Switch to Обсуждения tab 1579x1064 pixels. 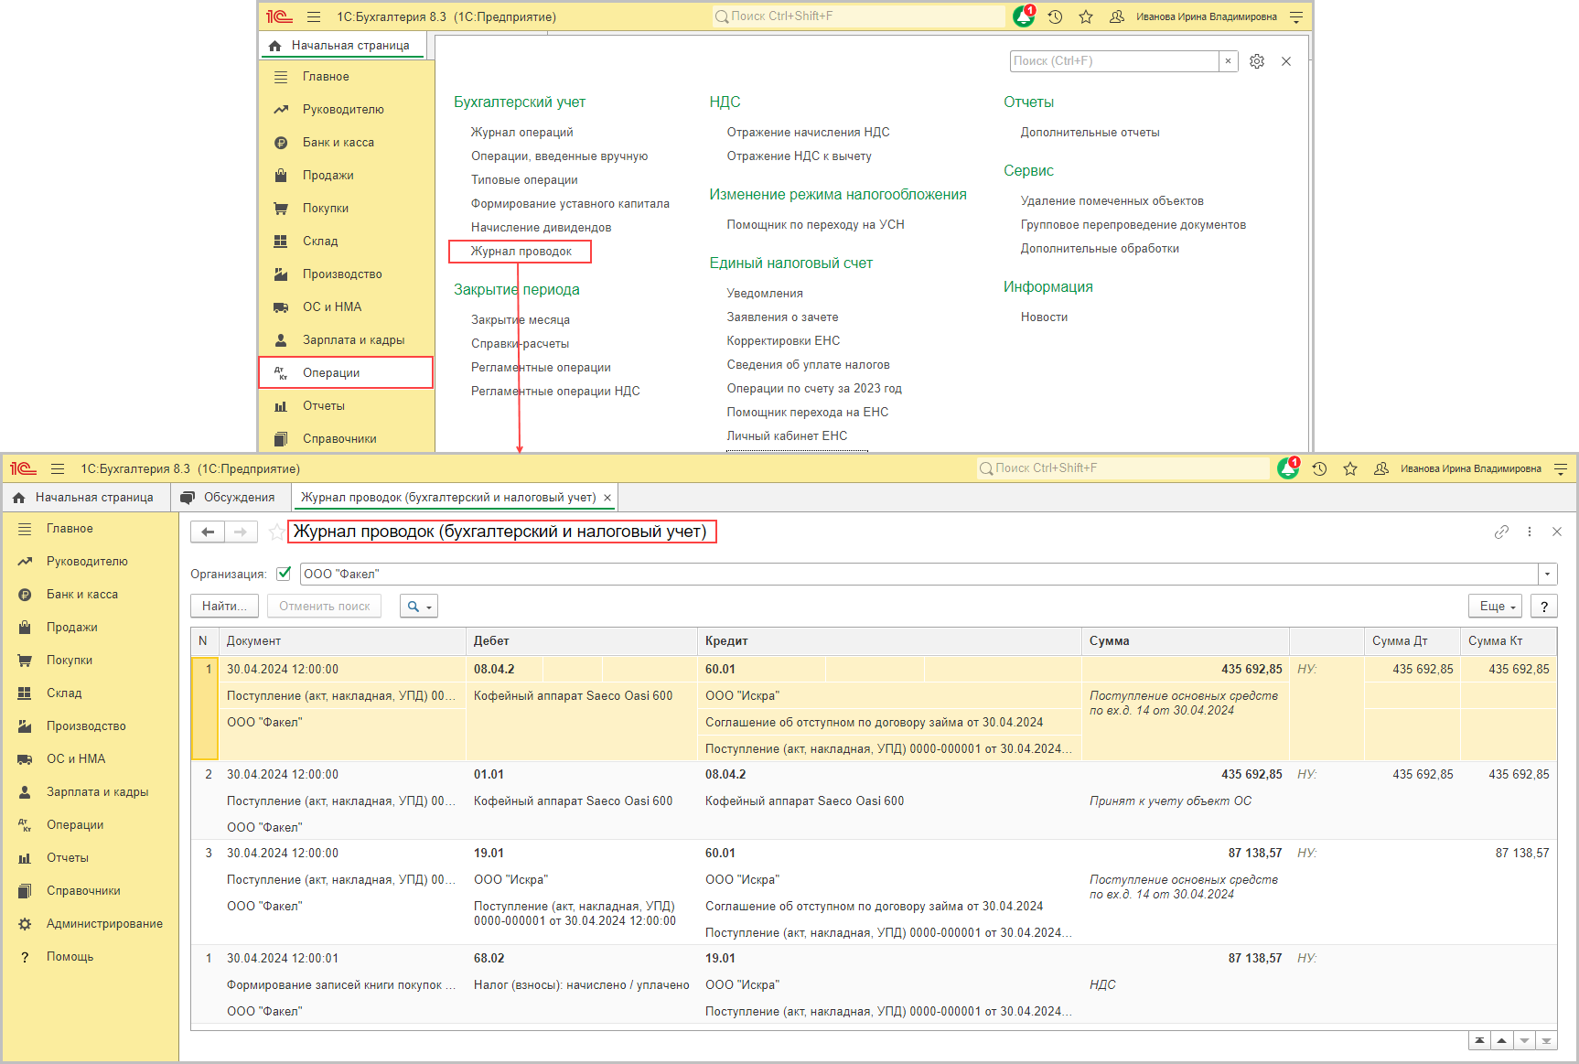(230, 498)
